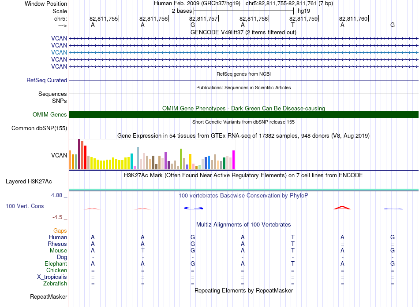Image resolution: width=419 pixels, height=307 pixels.
Task: Click the 'RefSeq genes from NCBI' title
Action: click(x=244, y=74)
